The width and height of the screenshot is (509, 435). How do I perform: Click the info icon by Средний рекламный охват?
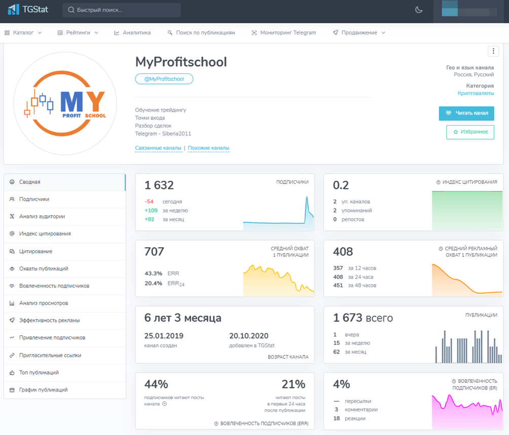pyautogui.click(x=441, y=249)
